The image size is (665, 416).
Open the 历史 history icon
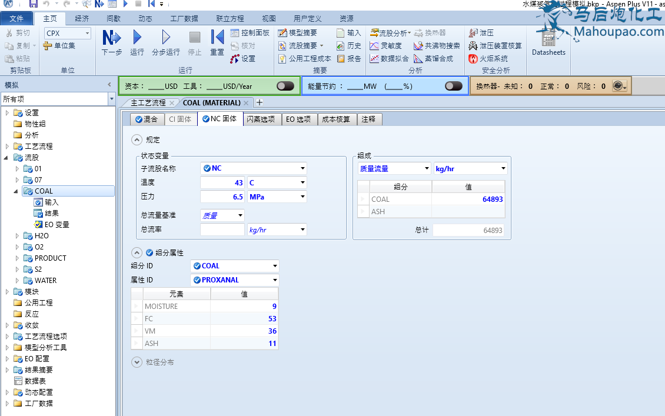(x=348, y=45)
